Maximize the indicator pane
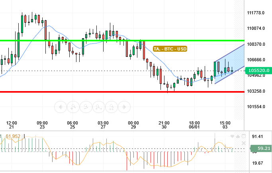This screenshot has height=173, width=272. [x=244, y=136]
